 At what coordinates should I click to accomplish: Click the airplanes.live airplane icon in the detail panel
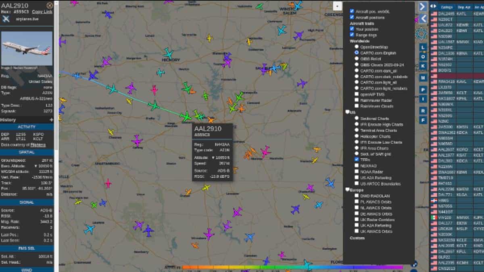click(5, 19)
